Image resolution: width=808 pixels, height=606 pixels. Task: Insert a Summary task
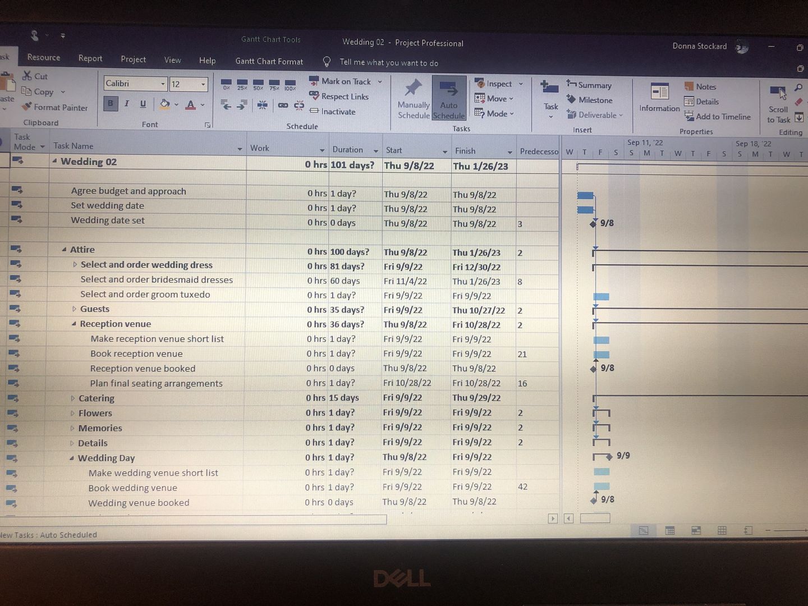tap(589, 85)
